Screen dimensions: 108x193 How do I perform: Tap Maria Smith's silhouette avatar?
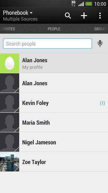click(10, 122)
